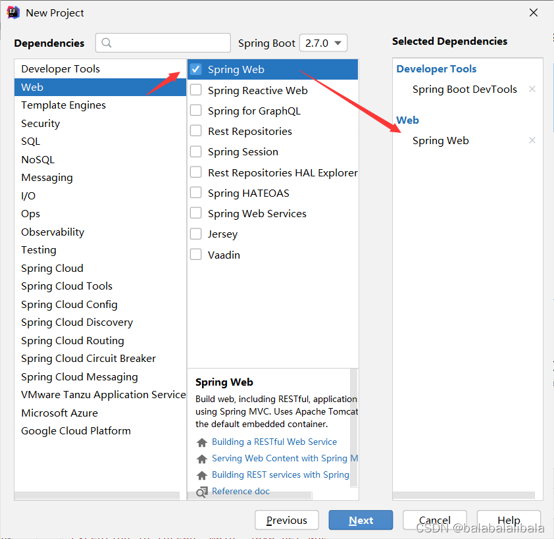Select Spring Cloud Circuit Breaker category
This screenshot has width=554, height=539.
point(101,359)
